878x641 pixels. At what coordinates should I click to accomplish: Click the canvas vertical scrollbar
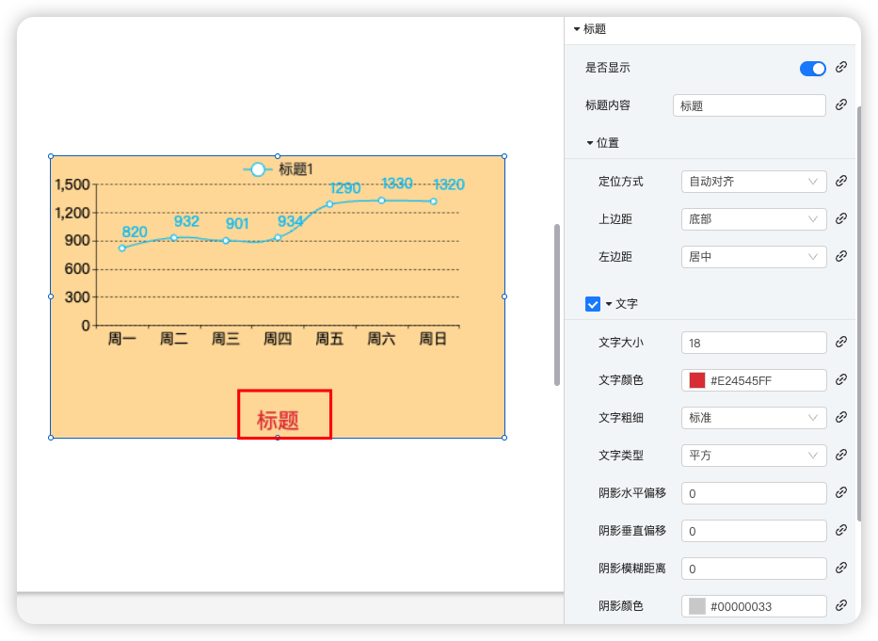(x=556, y=305)
